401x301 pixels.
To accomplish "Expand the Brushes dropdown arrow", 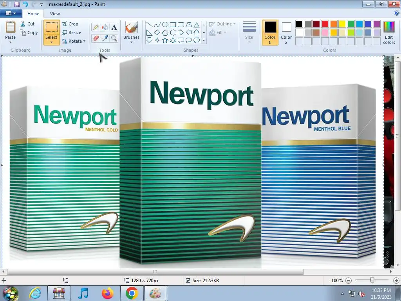I will [132, 42].
